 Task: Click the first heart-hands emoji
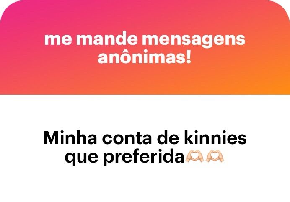(x=194, y=156)
